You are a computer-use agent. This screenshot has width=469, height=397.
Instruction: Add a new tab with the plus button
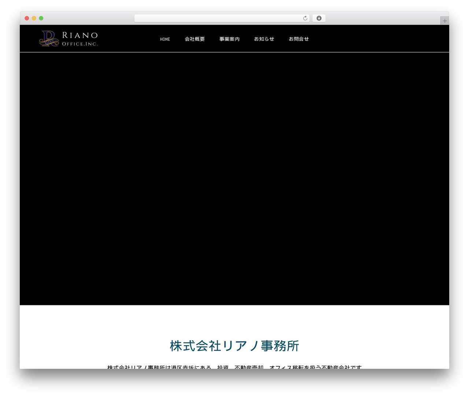pyautogui.click(x=444, y=21)
